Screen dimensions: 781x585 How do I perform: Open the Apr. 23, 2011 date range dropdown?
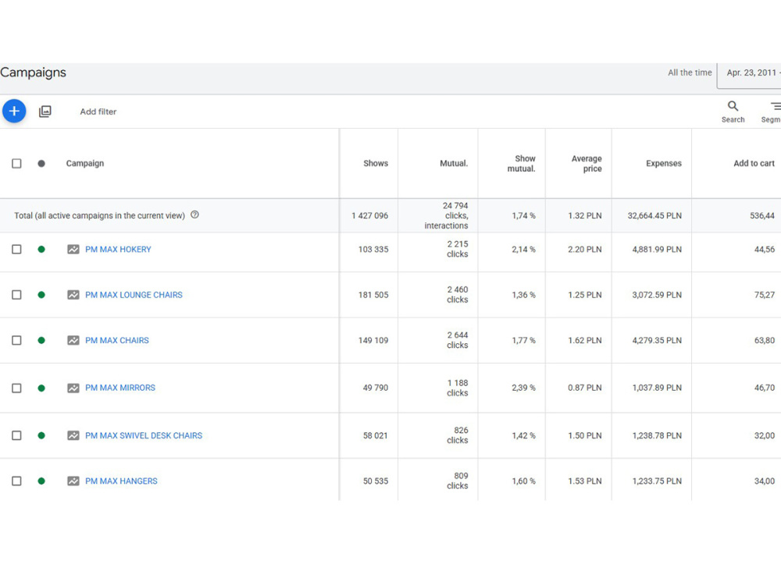pos(749,76)
